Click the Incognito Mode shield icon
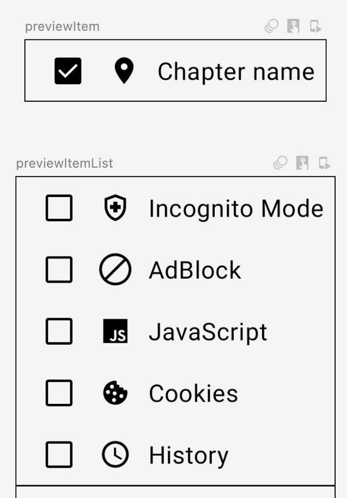Screen dimensions: 347x498 (x=115, y=208)
